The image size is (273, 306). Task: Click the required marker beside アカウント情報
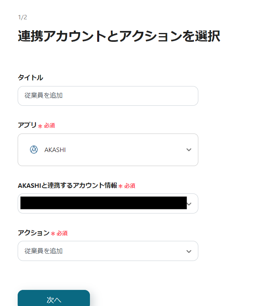pos(126,186)
